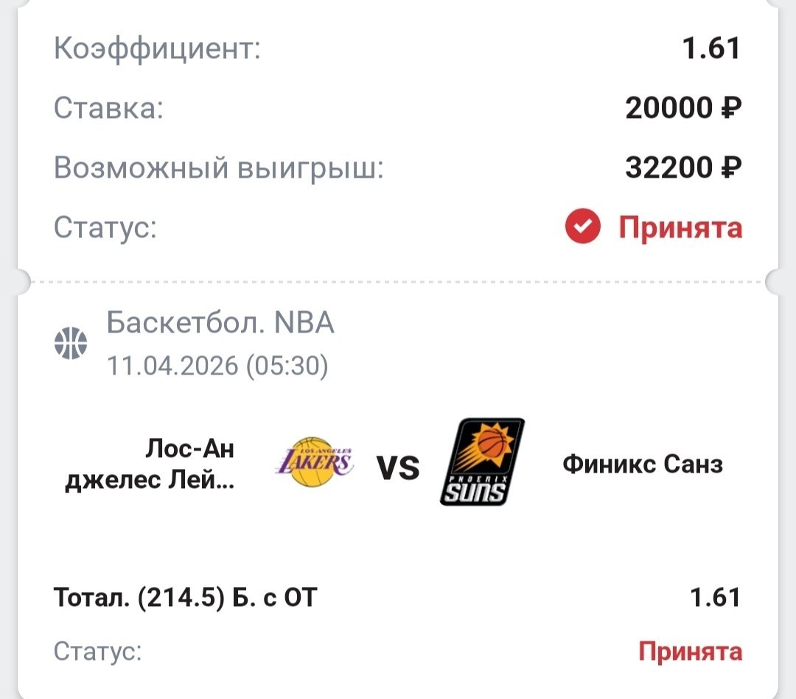Screen dimensions: 796x699
Task: Select the Лос-Анджелес Лей... team name
Action: coord(150,465)
